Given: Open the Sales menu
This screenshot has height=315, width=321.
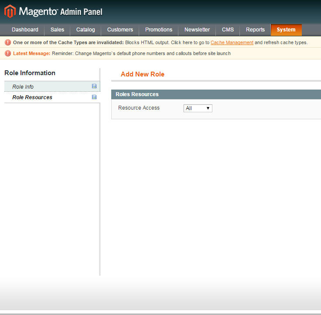Looking at the screenshot, I should (57, 30).
